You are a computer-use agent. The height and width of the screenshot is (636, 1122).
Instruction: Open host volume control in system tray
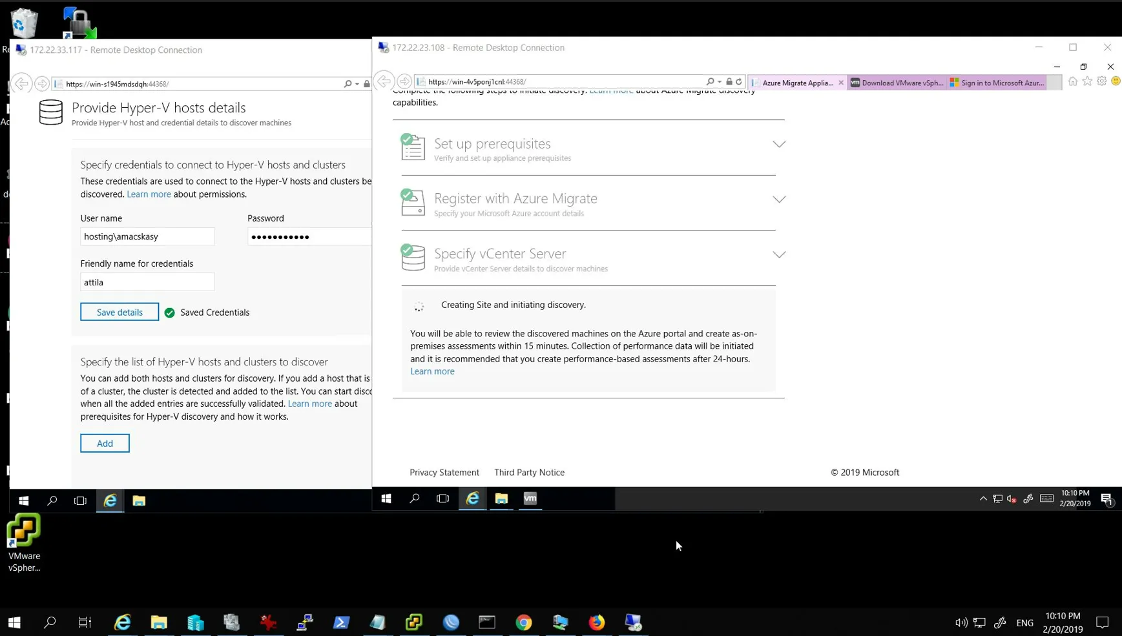click(x=961, y=622)
